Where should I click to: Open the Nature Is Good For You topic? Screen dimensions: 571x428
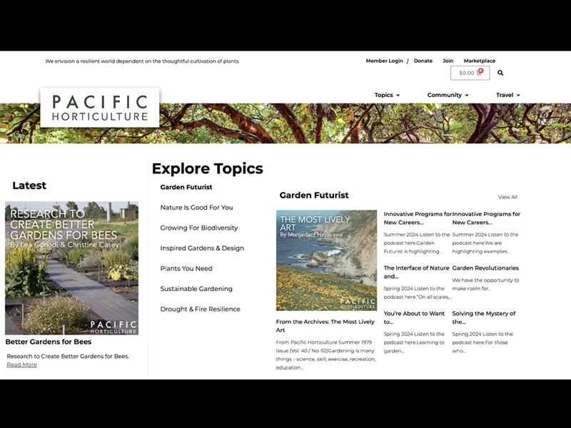(196, 207)
